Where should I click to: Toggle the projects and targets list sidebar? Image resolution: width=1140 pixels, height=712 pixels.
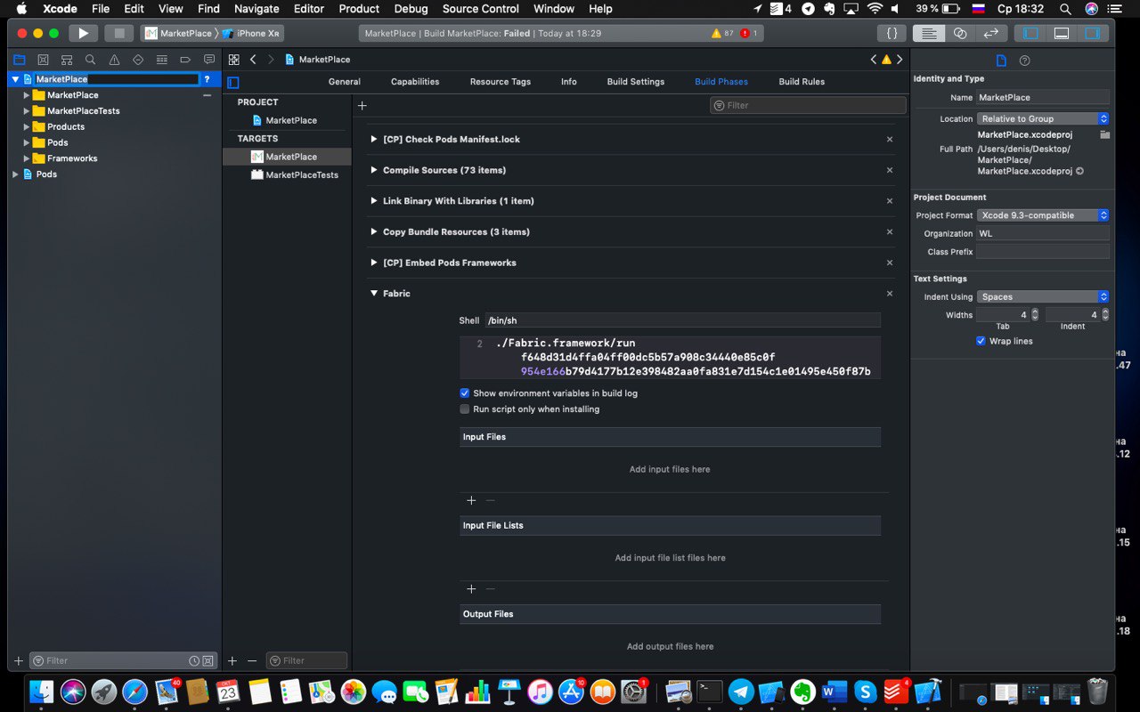(x=233, y=83)
